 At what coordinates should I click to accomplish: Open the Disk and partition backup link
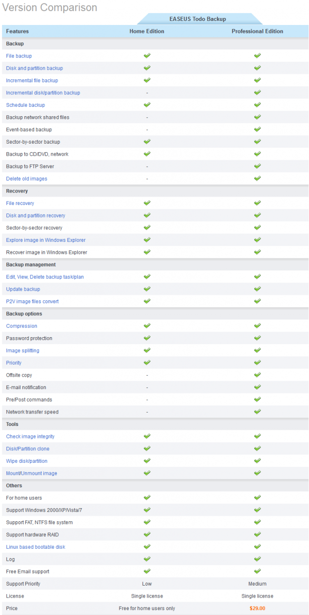[34, 68]
